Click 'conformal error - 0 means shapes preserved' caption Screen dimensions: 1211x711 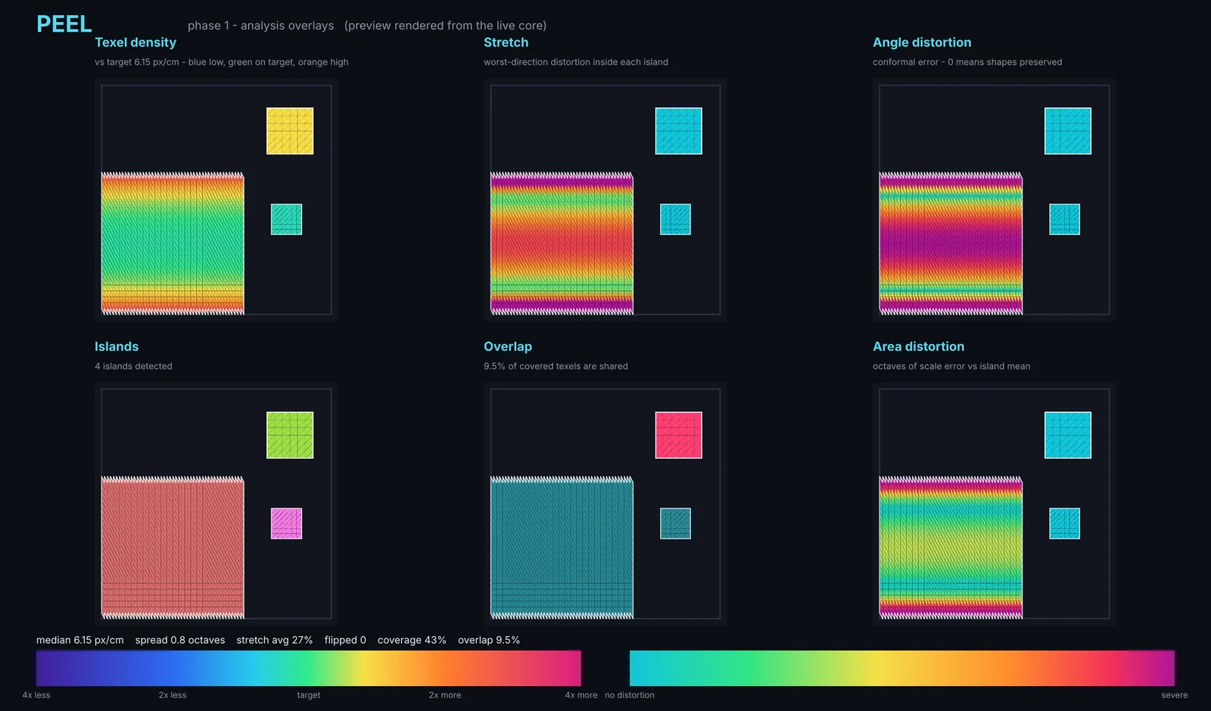(x=967, y=62)
